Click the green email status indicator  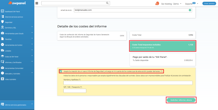pyautogui.click(x=190, y=10)
